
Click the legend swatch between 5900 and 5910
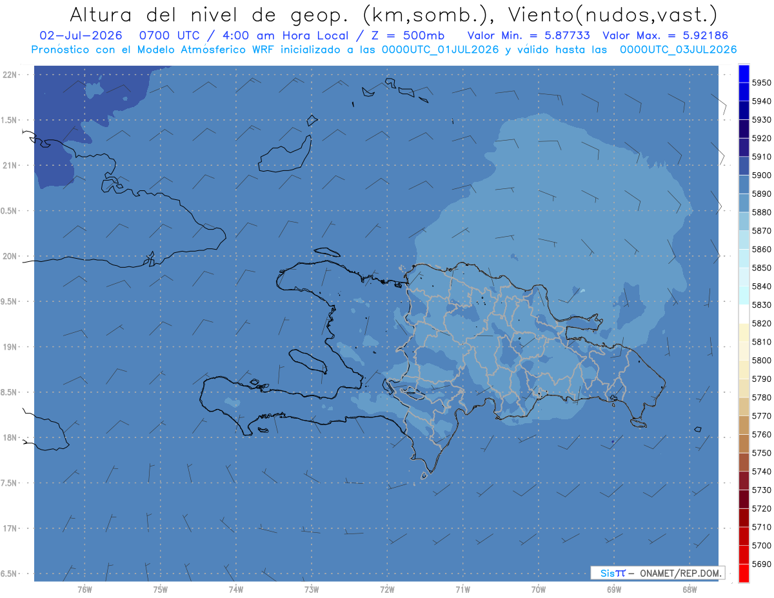tap(744, 166)
